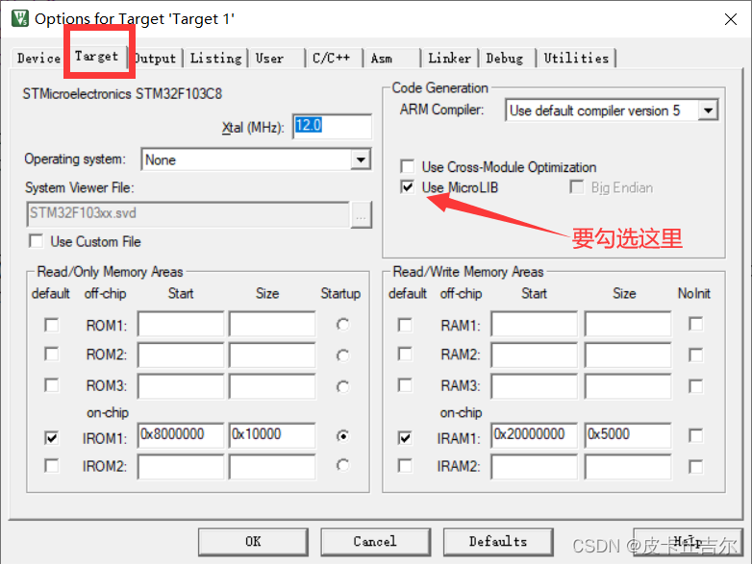Toggle ROM2 default checkbox
The height and width of the screenshot is (564, 752).
51,355
